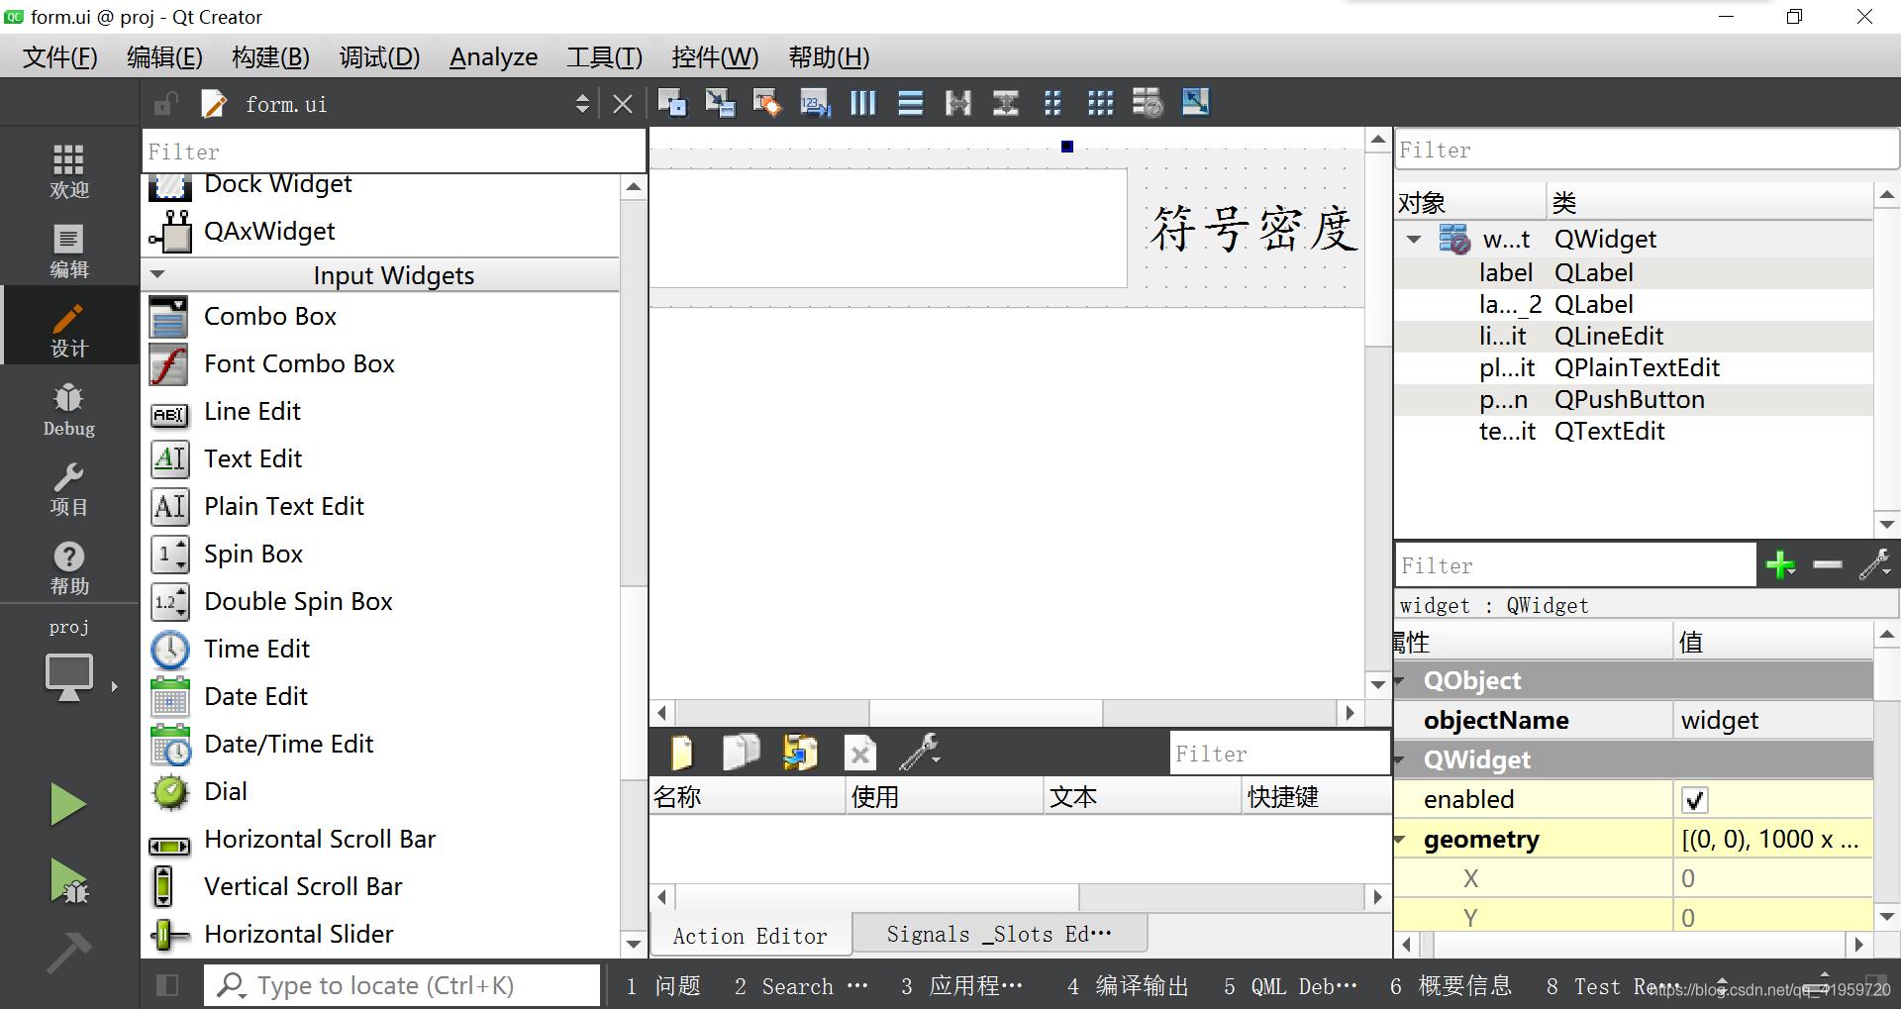Collapse the geometry property group
The image size is (1901, 1009).
(x=1400, y=840)
